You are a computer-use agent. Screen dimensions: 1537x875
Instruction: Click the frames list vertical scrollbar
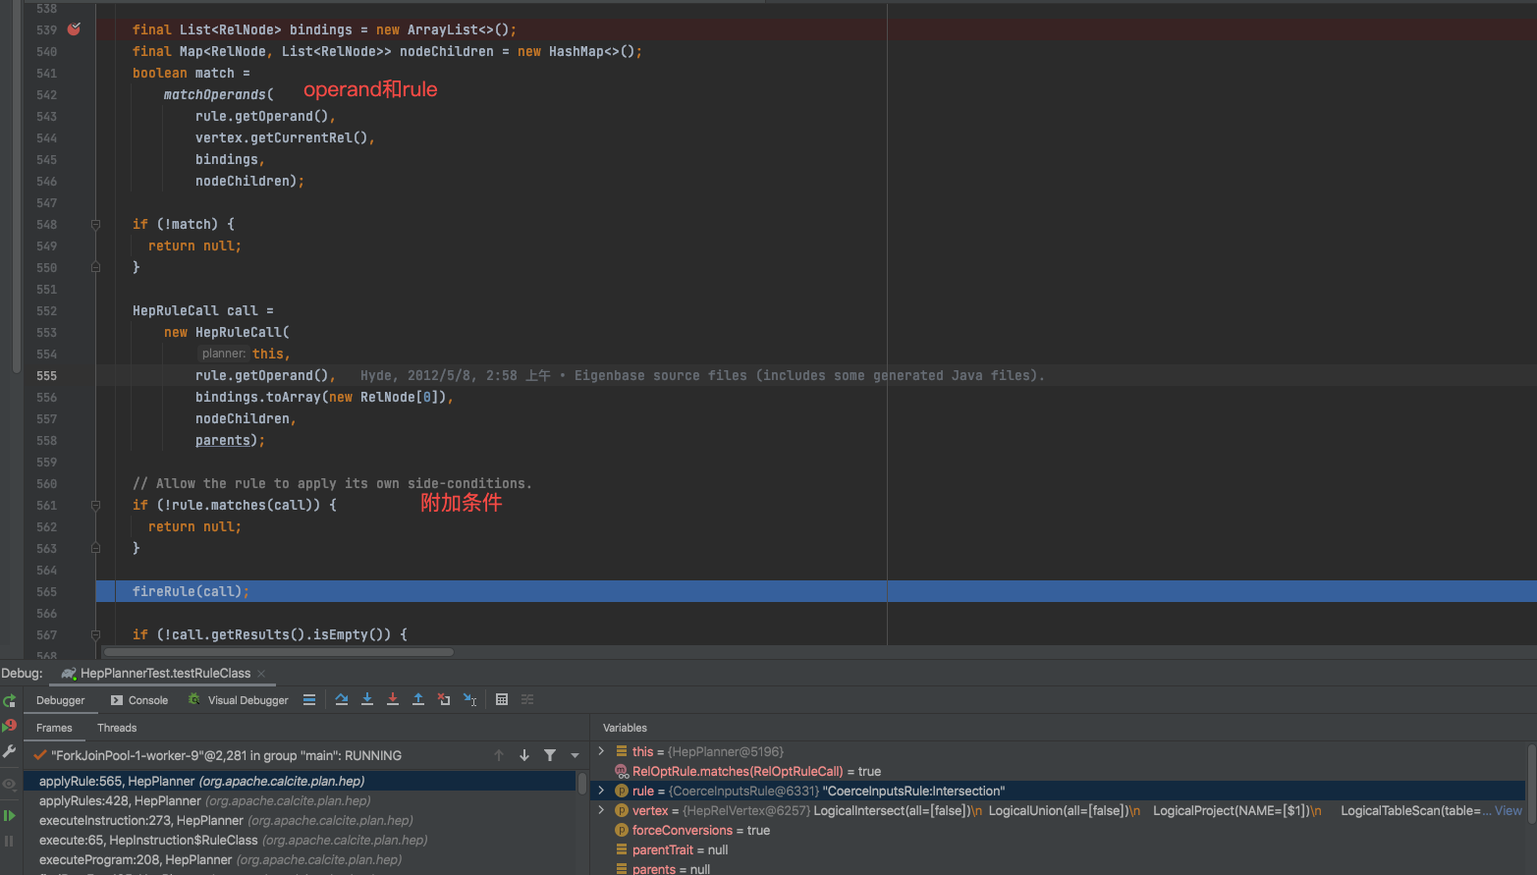coord(582,785)
